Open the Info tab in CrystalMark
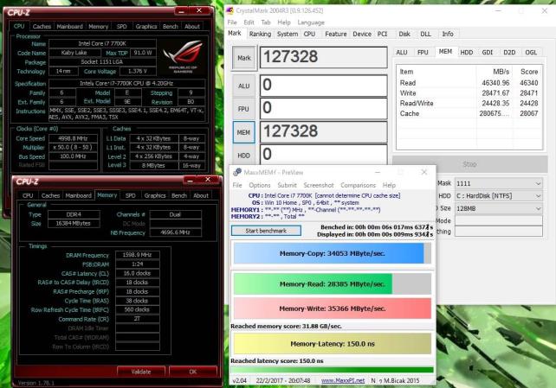 click(x=448, y=34)
